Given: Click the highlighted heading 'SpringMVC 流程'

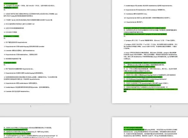Looking at the screenshot, I should (x=10, y=63).
